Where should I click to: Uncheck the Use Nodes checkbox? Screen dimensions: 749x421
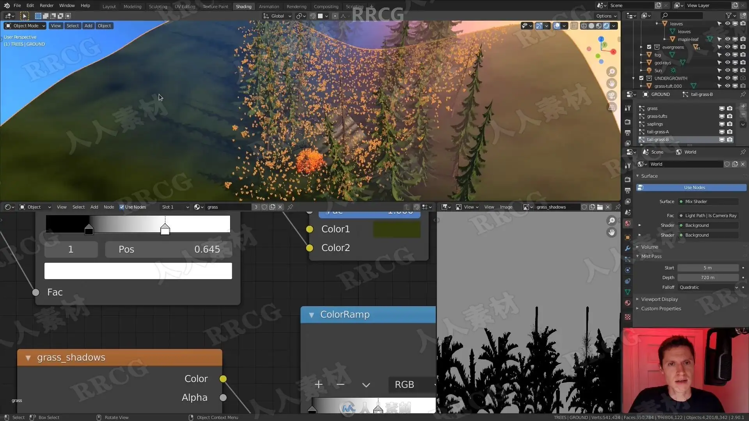click(122, 207)
